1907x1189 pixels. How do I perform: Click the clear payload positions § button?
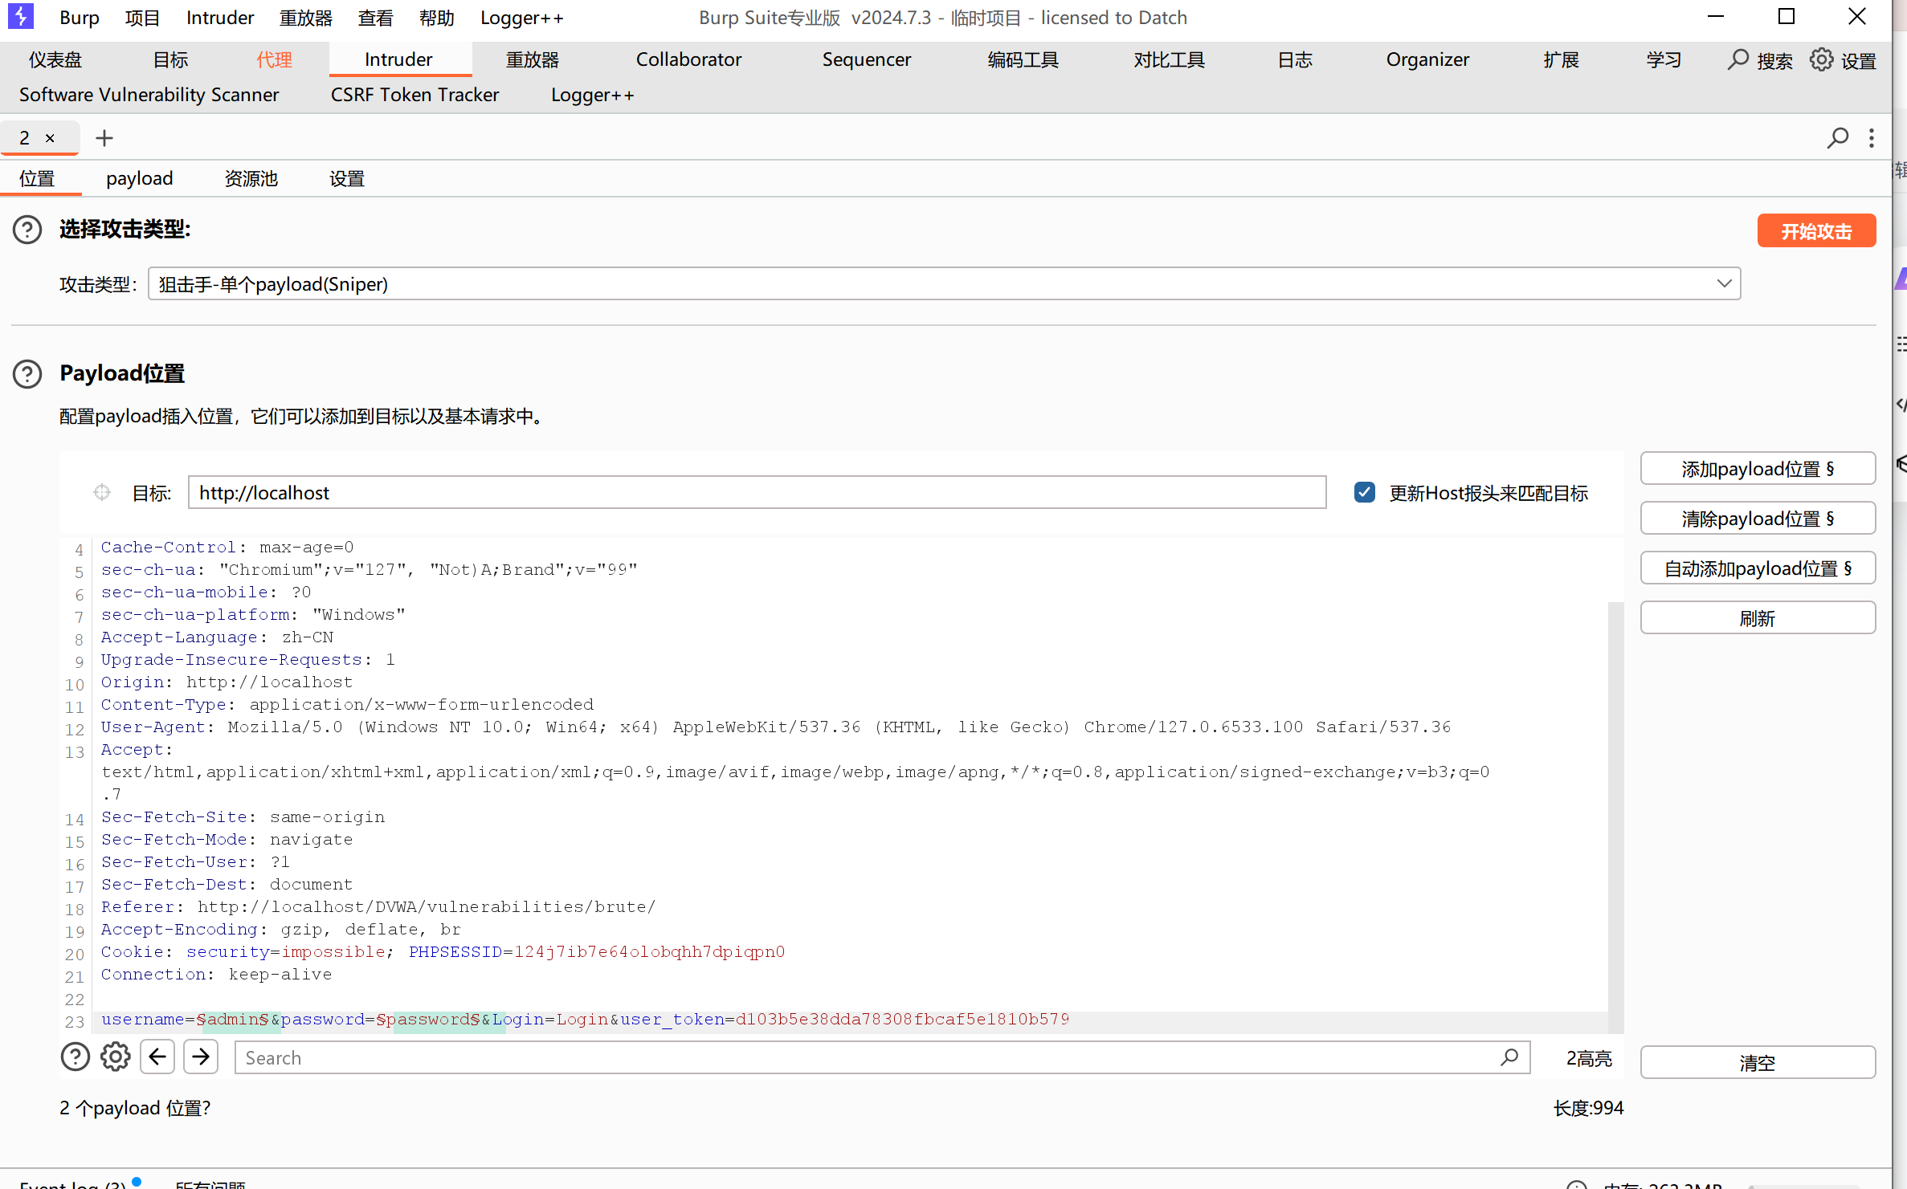click(1757, 519)
